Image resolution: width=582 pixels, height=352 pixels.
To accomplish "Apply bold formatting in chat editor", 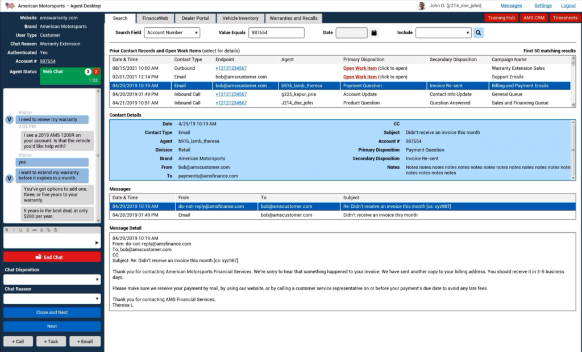I will click(7, 230).
